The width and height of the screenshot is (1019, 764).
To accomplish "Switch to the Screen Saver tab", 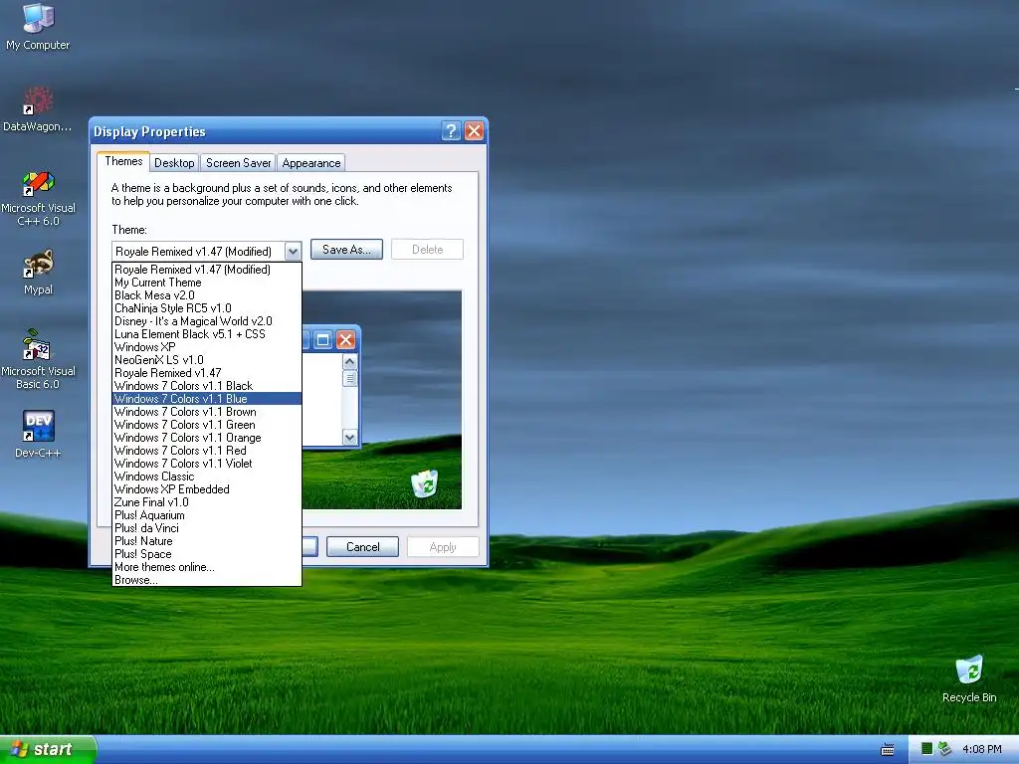I will pos(238,163).
